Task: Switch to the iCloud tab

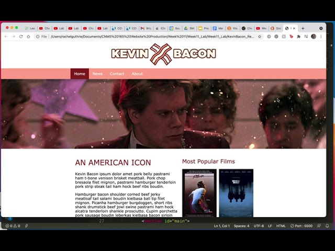Action: [x=161, y=28]
